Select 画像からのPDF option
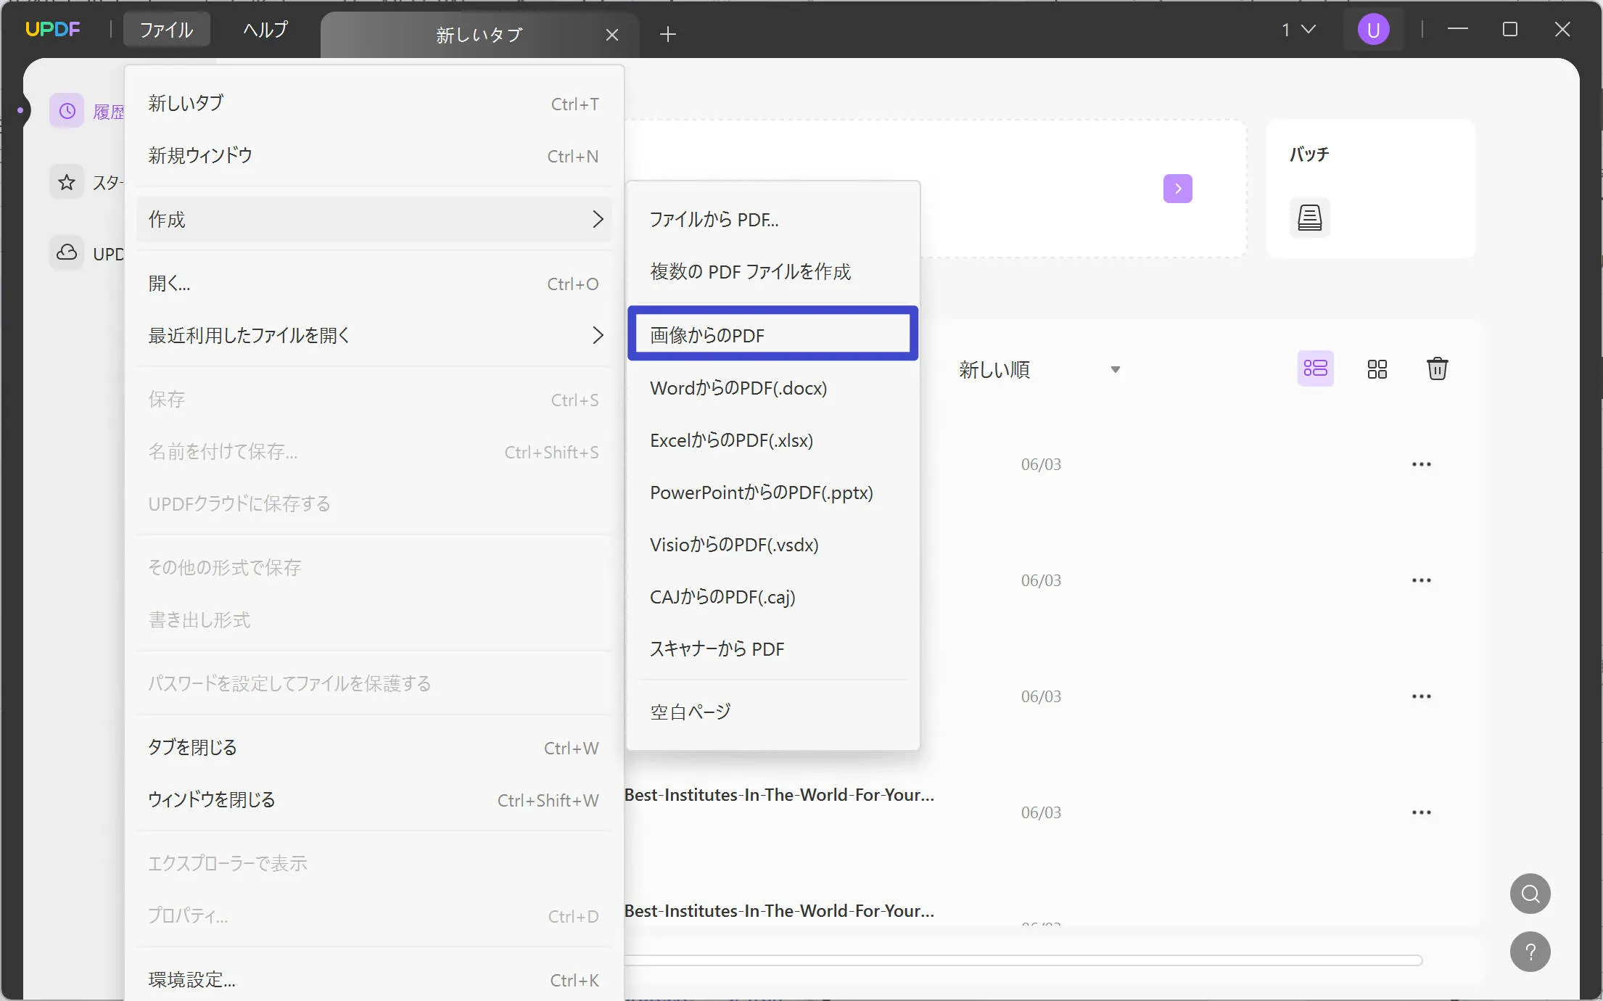Screen dimensions: 1603x1001 pyautogui.click(x=773, y=335)
